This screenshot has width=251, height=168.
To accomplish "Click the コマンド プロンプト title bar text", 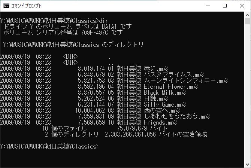I will [27, 6].
